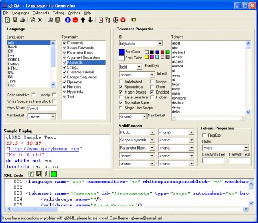The height and width of the screenshot is (223, 258).
Task: Click the floppy disk save toolbar icon
Action: pos(15,20)
